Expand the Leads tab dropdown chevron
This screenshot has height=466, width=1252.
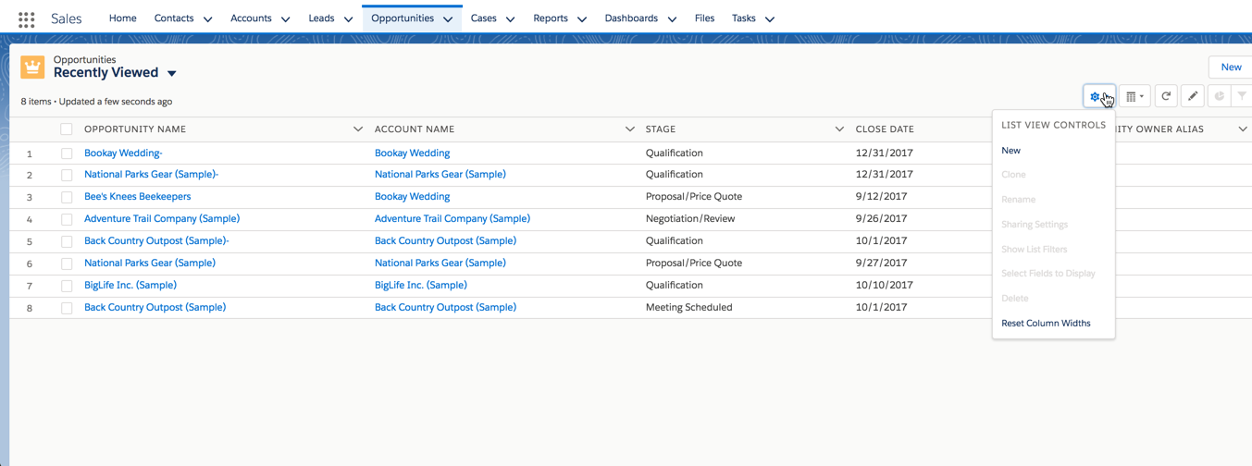348,18
